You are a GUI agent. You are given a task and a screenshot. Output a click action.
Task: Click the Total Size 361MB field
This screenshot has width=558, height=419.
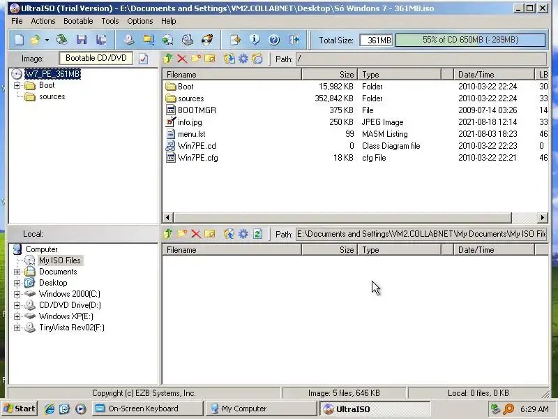point(376,40)
